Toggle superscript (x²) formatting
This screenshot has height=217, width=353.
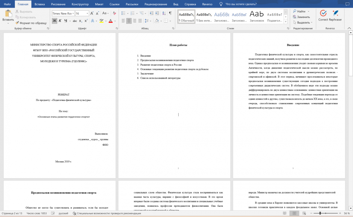[x=86, y=21]
